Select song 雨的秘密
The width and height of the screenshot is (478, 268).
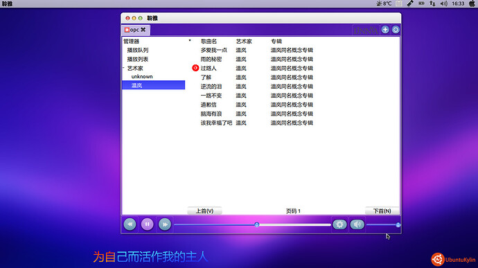(x=211, y=59)
